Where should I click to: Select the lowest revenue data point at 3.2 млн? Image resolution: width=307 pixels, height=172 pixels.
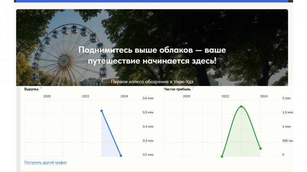tap(121, 156)
